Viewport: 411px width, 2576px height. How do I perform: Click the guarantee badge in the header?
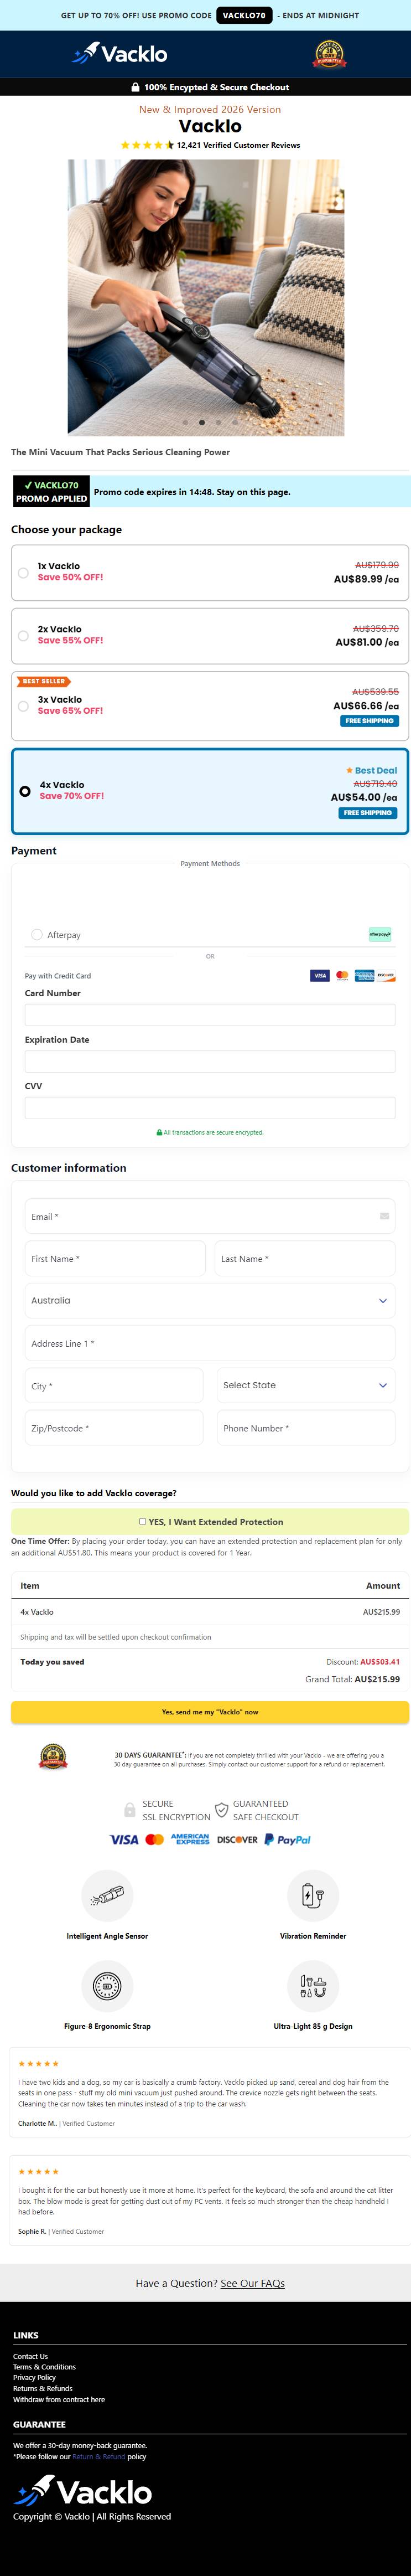point(330,54)
